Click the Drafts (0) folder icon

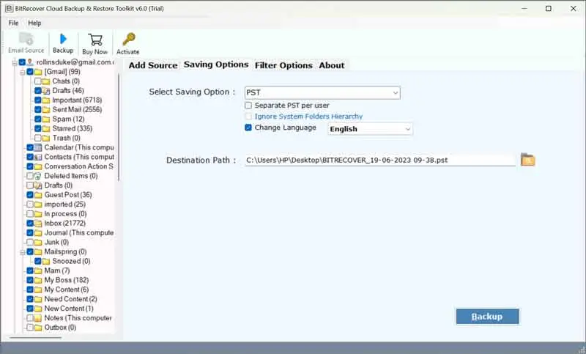(x=38, y=185)
